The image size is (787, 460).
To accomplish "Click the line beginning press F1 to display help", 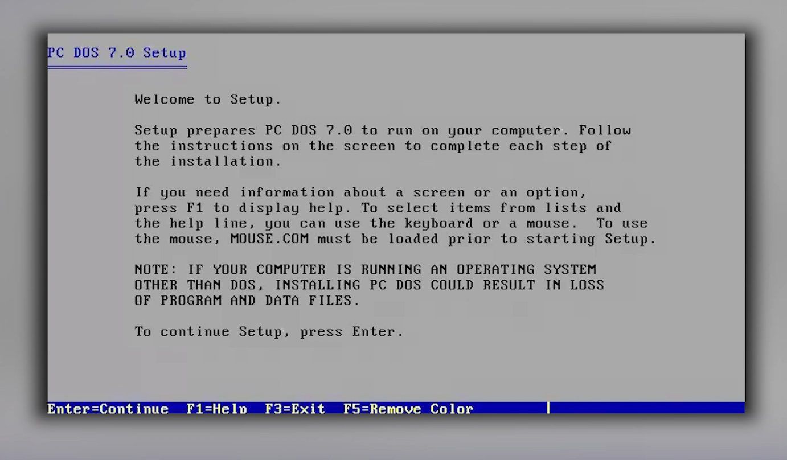I will click(378, 208).
